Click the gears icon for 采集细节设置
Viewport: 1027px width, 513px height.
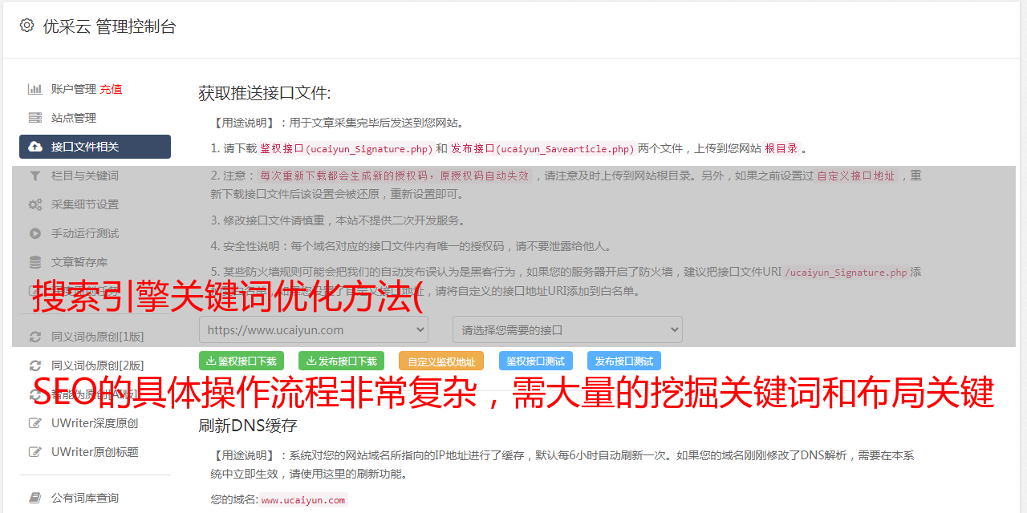[35, 204]
